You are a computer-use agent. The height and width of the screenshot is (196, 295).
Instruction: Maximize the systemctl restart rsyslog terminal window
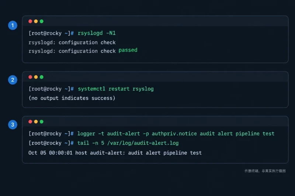point(42,77)
